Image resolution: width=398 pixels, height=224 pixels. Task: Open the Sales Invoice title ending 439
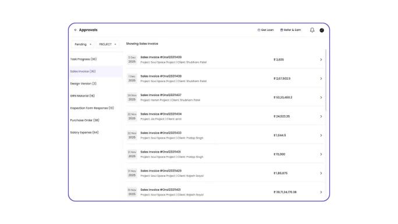[x=161, y=57]
